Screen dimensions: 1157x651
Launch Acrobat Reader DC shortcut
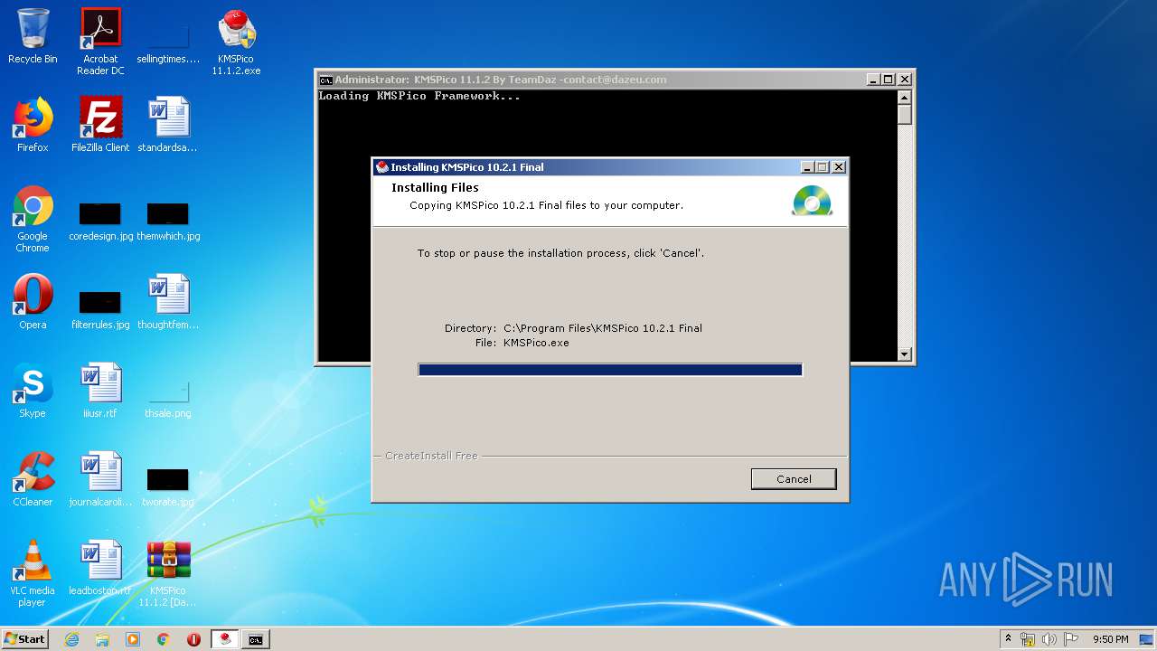(x=100, y=42)
